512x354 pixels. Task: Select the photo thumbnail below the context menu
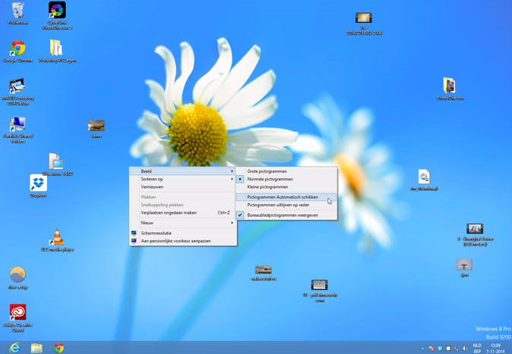(264, 273)
